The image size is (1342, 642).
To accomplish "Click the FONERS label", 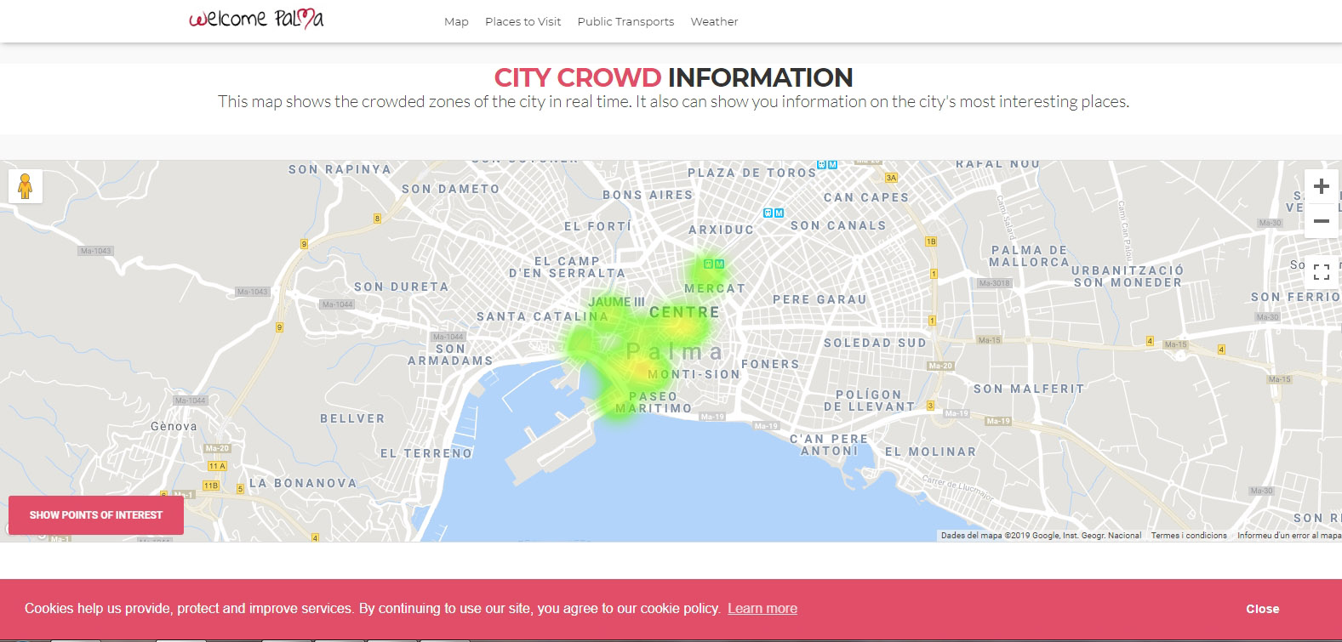I will pyautogui.click(x=770, y=364).
